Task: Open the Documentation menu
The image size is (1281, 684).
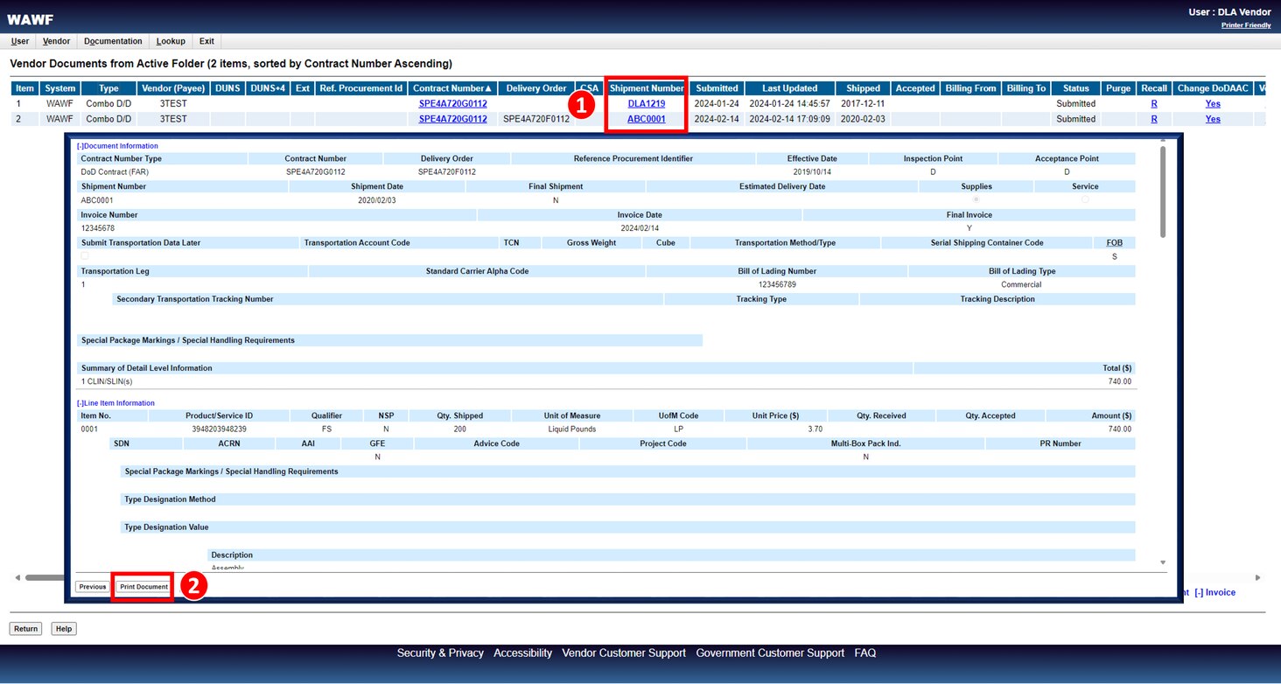Action: (113, 41)
